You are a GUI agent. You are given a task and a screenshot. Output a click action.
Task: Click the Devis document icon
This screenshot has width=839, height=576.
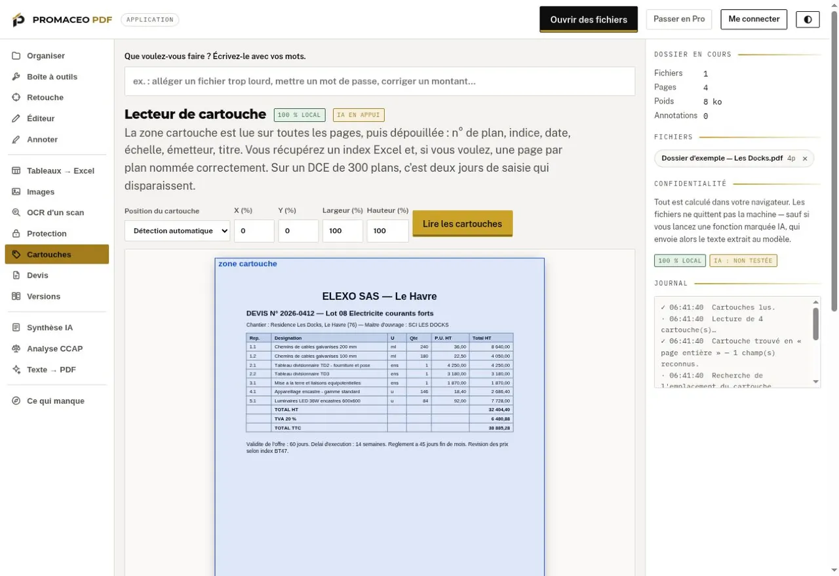click(x=16, y=276)
